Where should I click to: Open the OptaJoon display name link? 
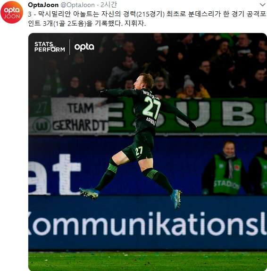tap(43, 5)
